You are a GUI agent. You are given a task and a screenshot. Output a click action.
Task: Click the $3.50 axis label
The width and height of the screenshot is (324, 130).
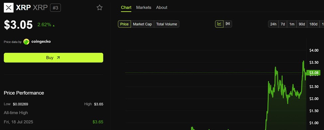click(x=314, y=63)
